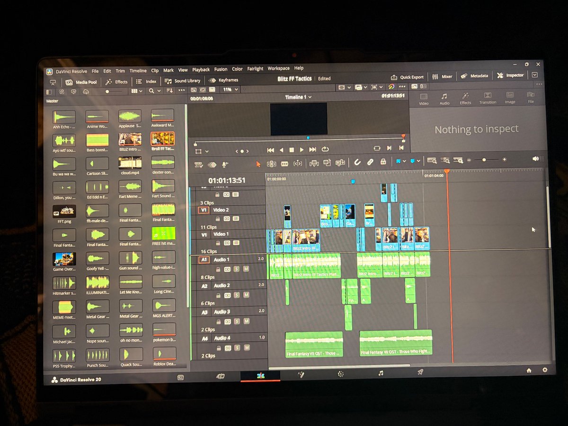Image resolution: width=568 pixels, height=426 pixels.
Task: Toggle timeline Snapping magnet icon
Action: tap(357, 162)
